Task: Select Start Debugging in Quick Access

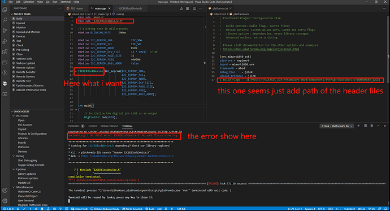Action: (x=27, y=161)
